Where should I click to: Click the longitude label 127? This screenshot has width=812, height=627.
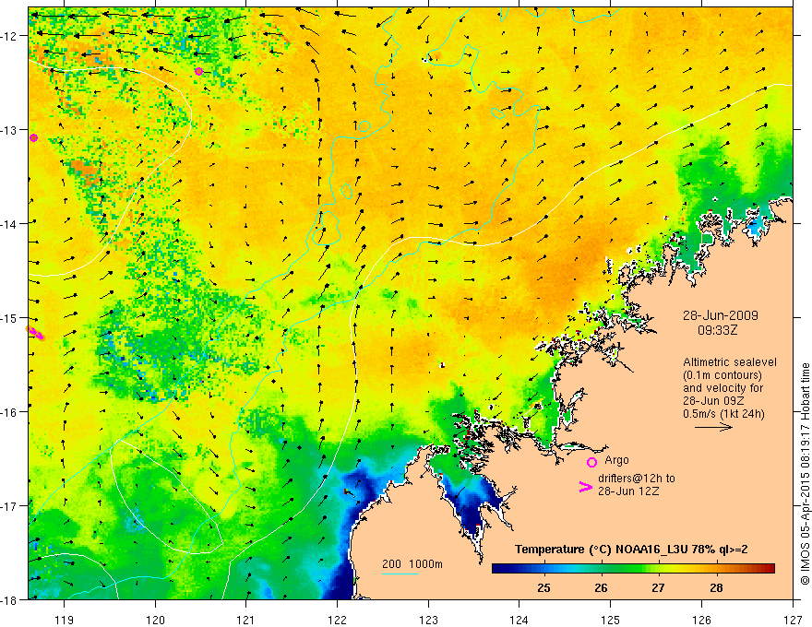tap(793, 620)
